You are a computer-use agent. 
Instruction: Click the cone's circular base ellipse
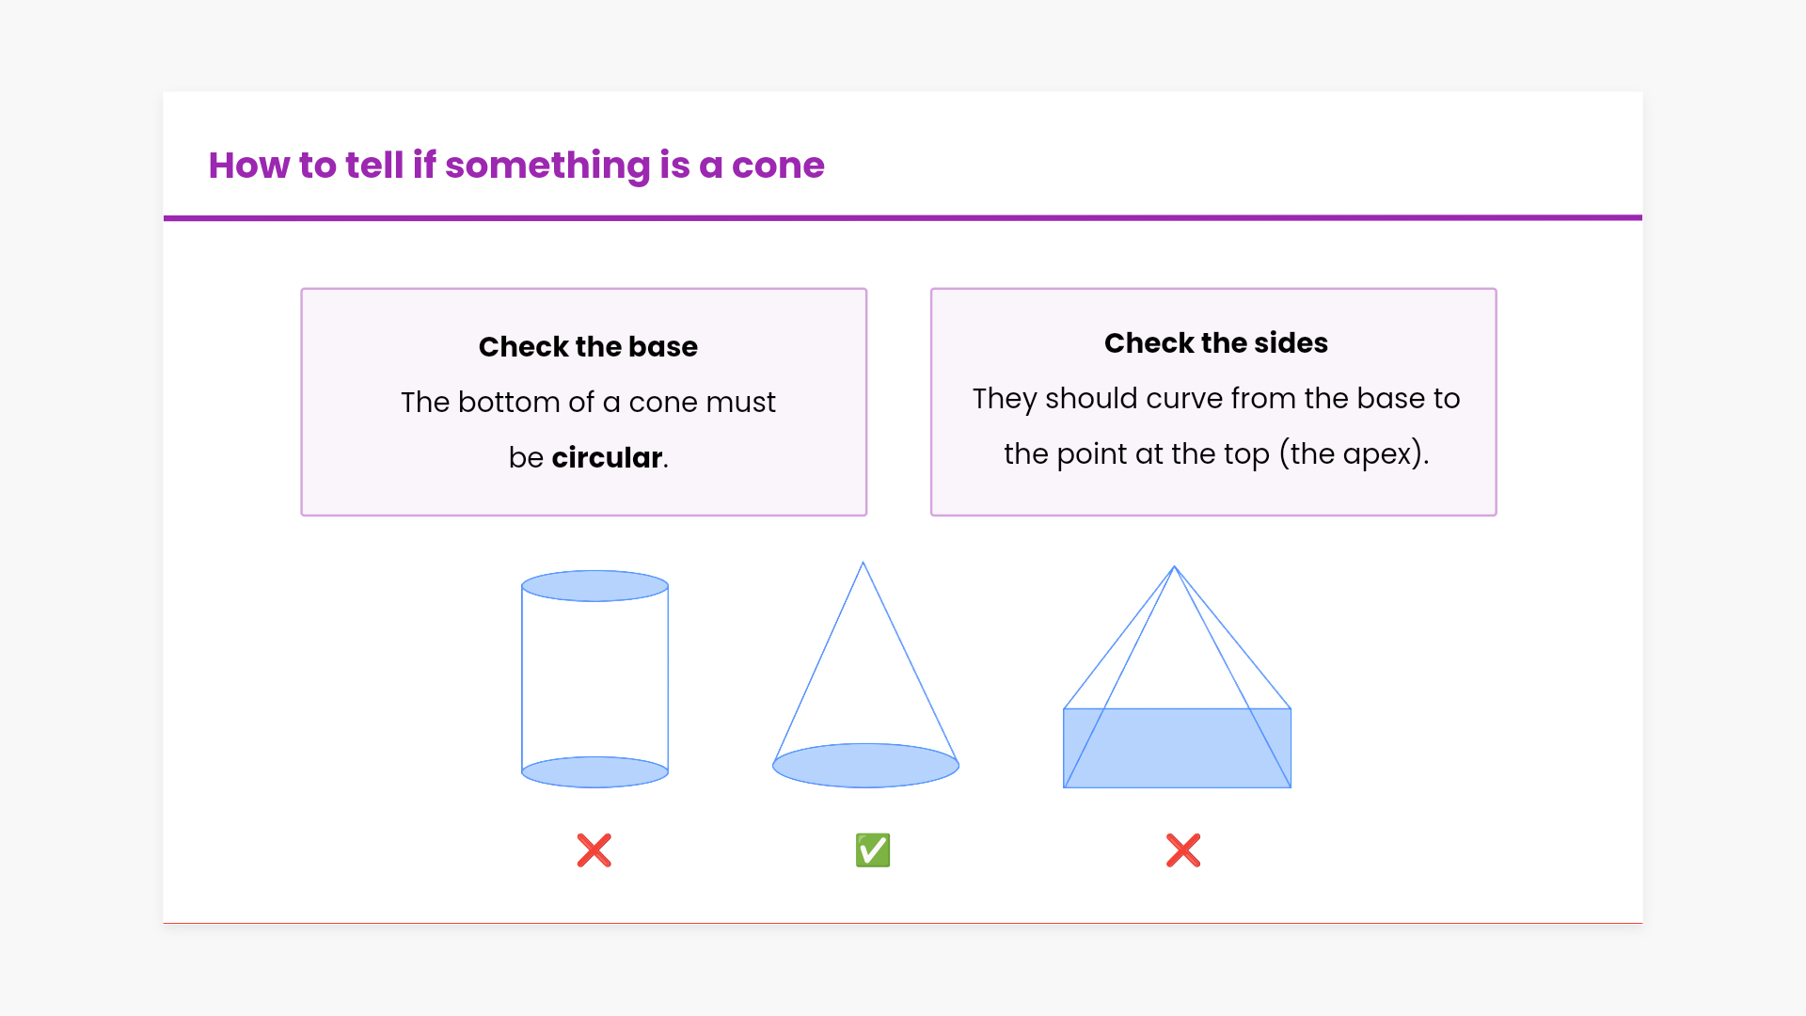coord(865,766)
